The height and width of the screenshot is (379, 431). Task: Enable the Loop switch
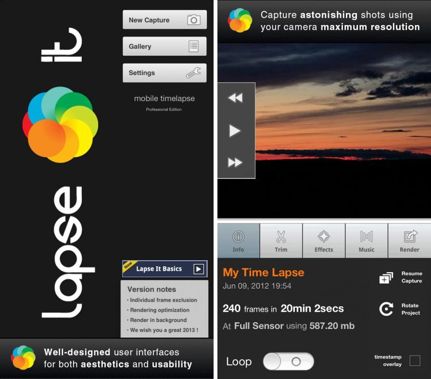pos(289,361)
